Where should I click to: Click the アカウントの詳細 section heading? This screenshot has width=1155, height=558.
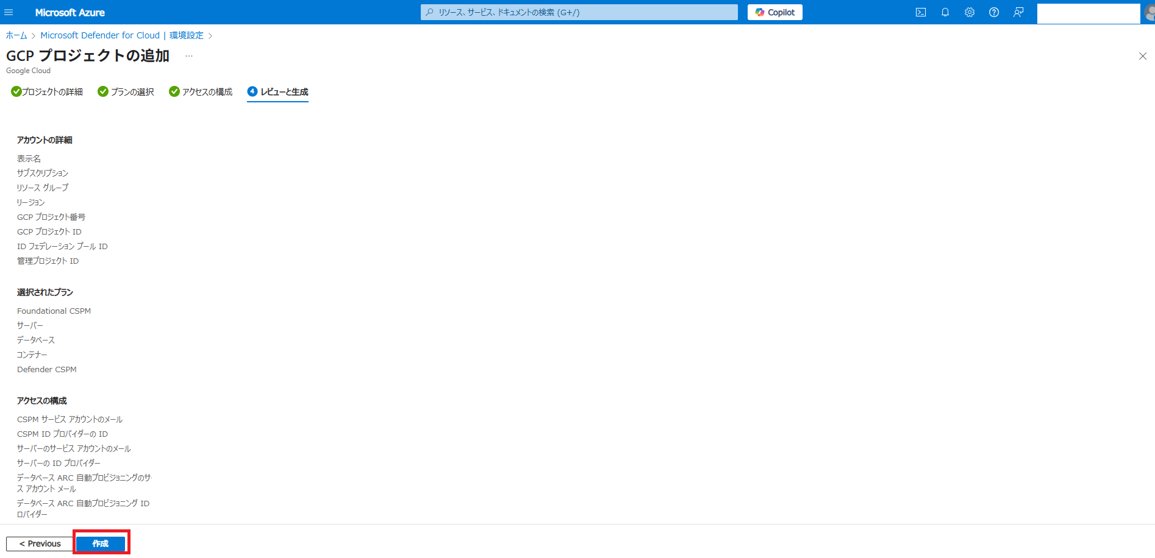pyautogui.click(x=45, y=140)
